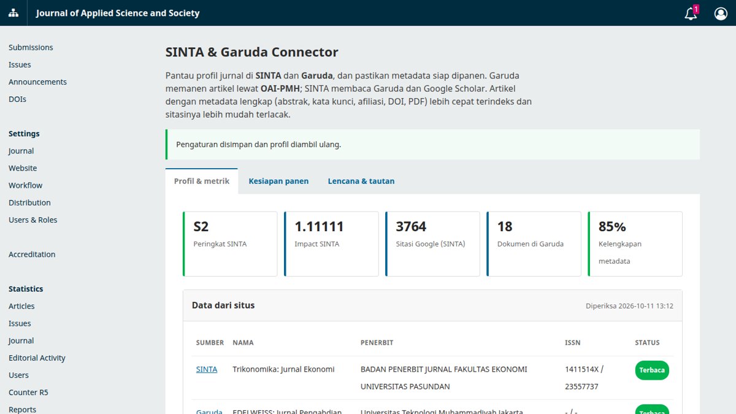Click the 'Pengaturan disimpan' notification message
Image resolution: width=736 pixels, height=414 pixels.
coord(432,145)
